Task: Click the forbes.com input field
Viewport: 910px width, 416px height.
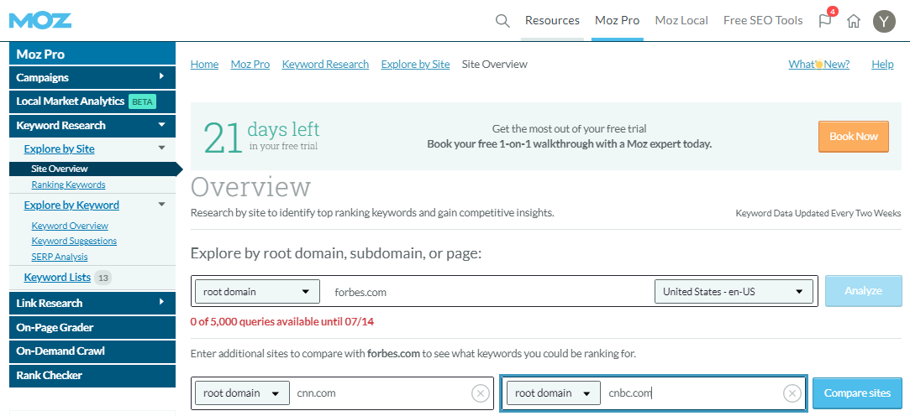Action: (x=487, y=292)
